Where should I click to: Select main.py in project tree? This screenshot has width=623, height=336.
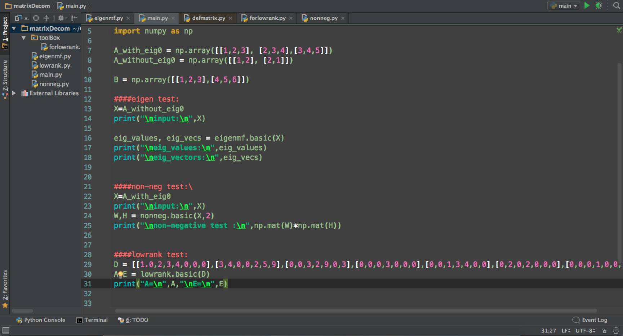click(47, 75)
